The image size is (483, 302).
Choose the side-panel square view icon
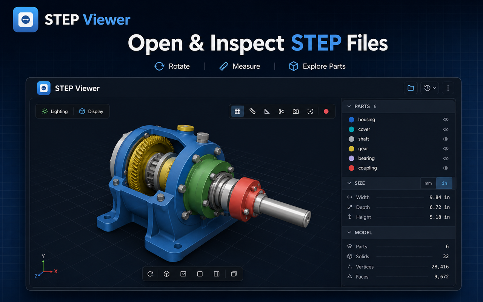(217, 274)
